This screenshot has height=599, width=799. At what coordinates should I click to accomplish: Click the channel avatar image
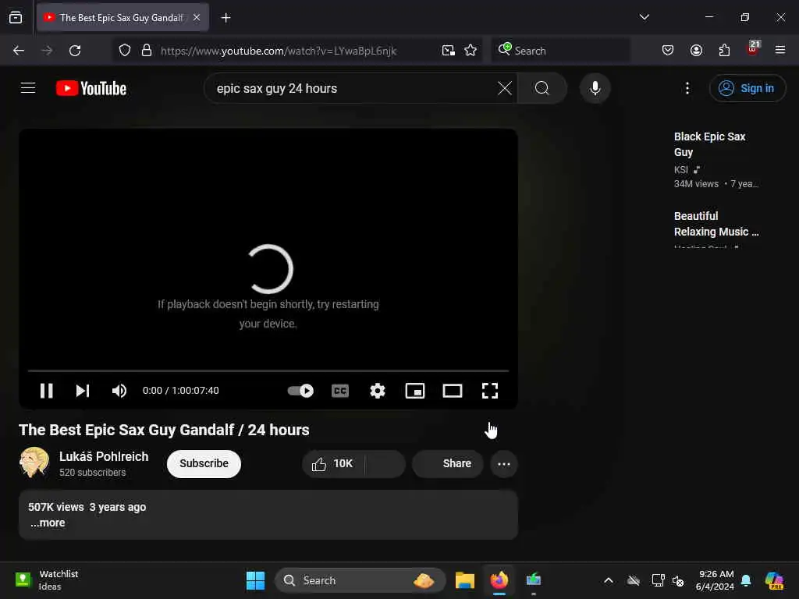(34, 462)
